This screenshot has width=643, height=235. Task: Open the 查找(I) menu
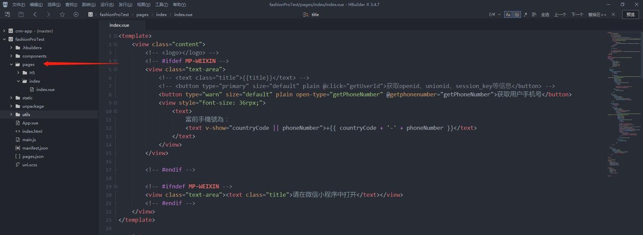click(71, 5)
